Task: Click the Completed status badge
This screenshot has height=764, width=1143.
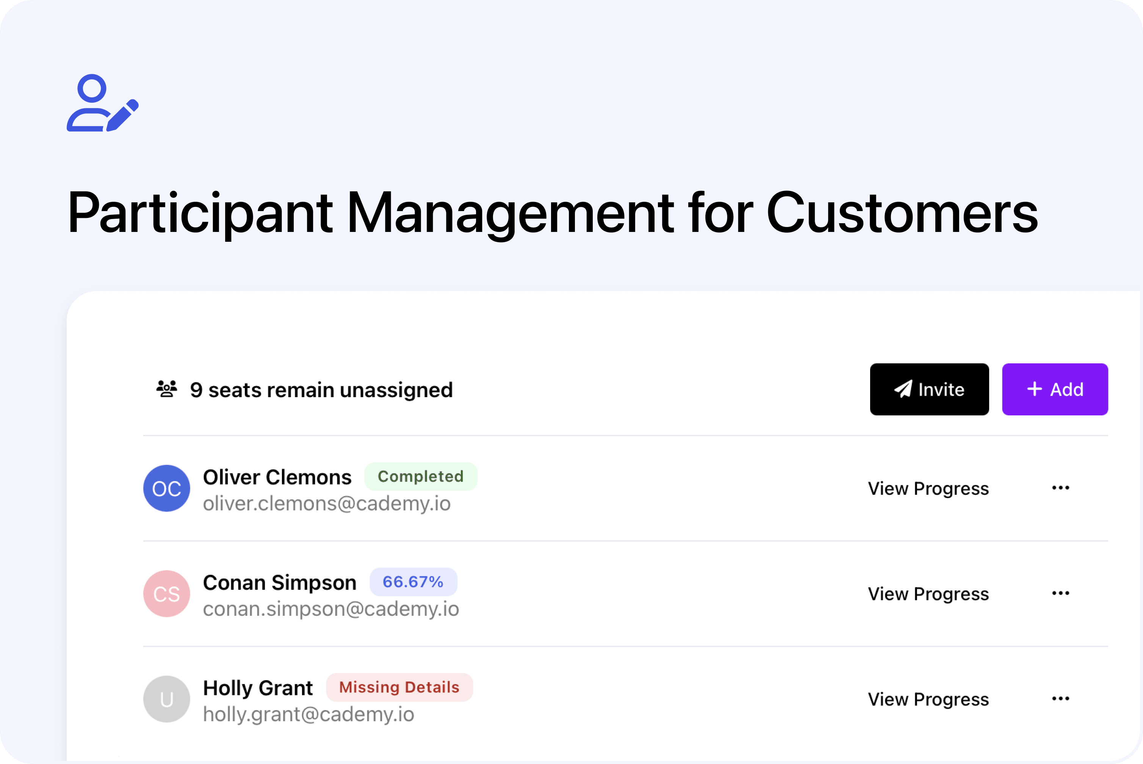Action: pyautogui.click(x=421, y=476)
